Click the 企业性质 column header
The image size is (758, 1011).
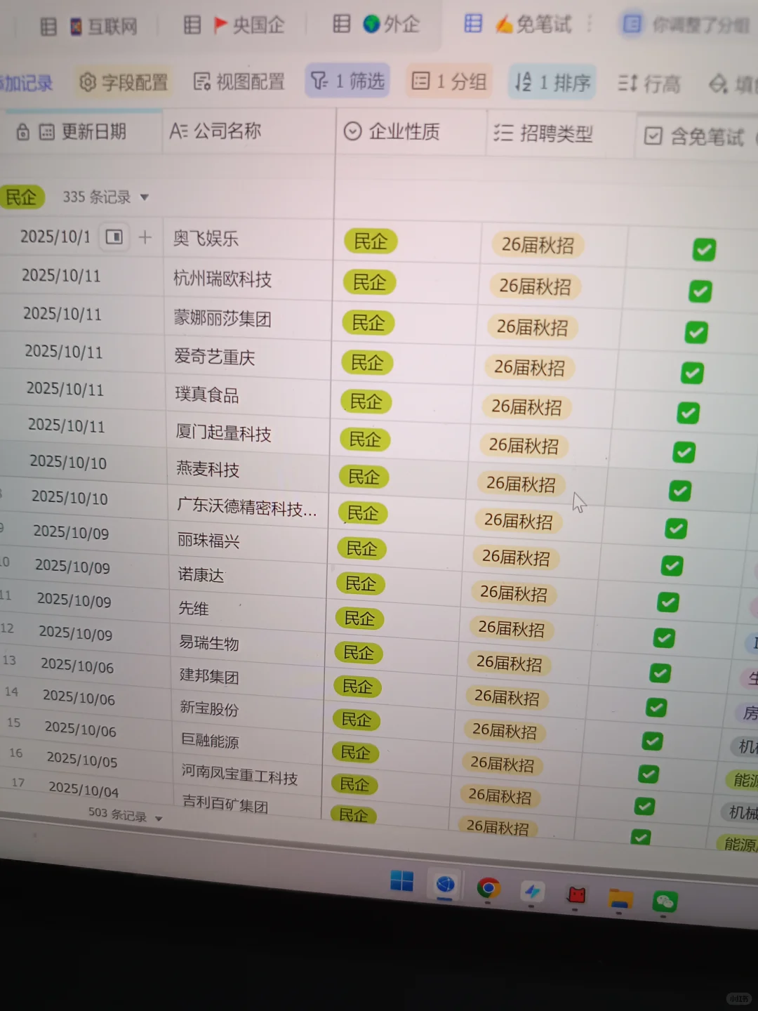(411, 131)
